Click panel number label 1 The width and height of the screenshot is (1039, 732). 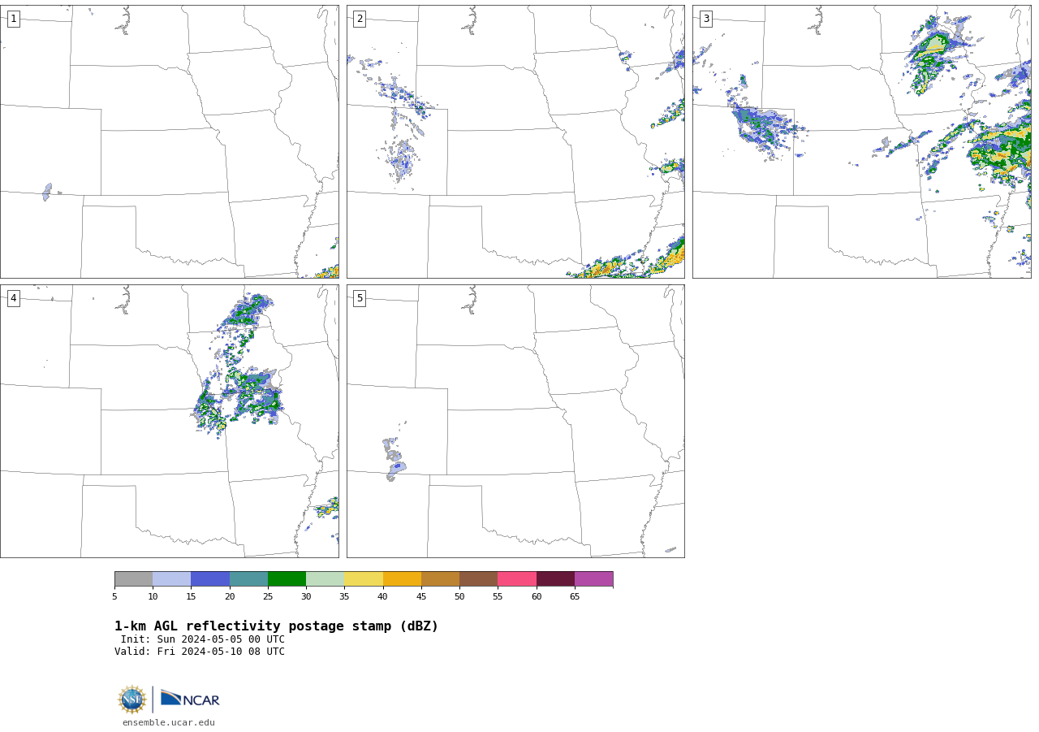(x=14, y=19)
